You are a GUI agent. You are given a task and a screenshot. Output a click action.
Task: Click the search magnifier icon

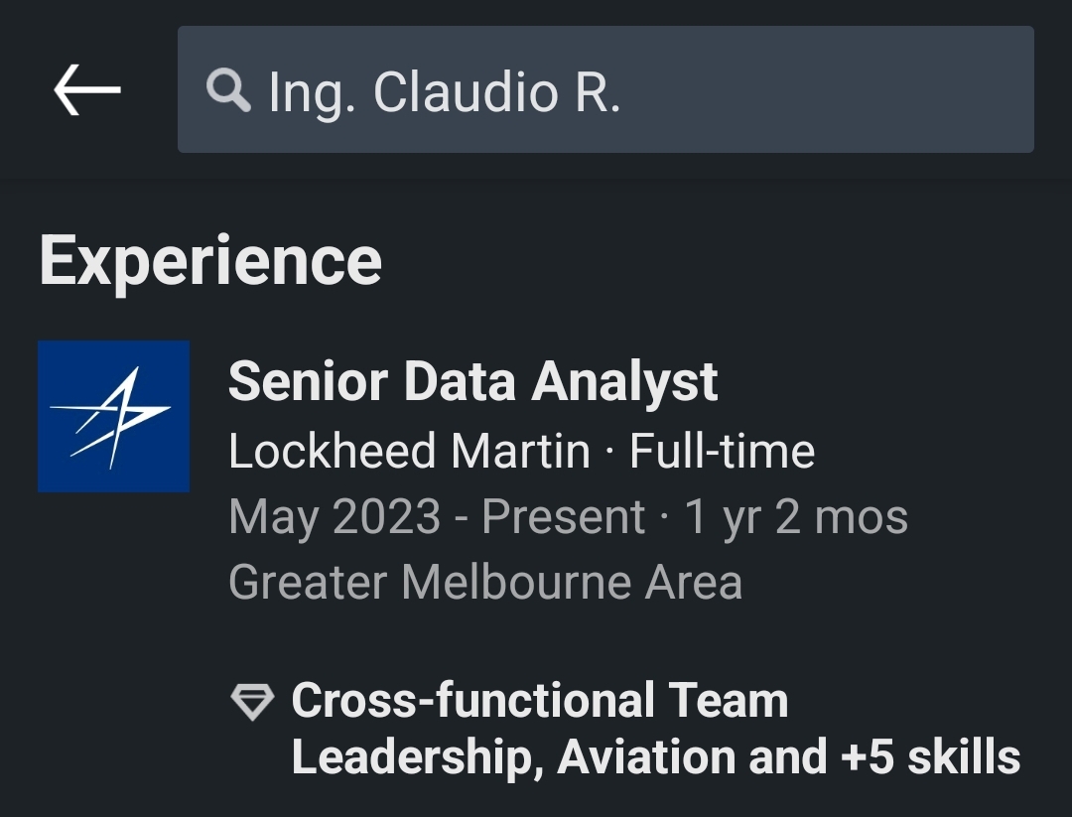(228, 91)
